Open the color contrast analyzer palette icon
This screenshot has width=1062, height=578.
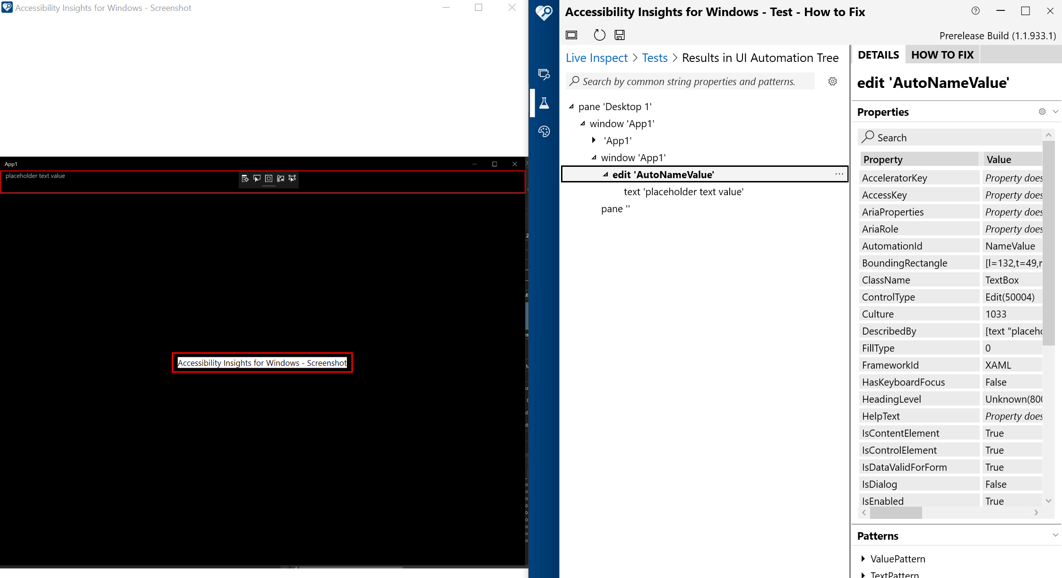[x=544, y=131]
